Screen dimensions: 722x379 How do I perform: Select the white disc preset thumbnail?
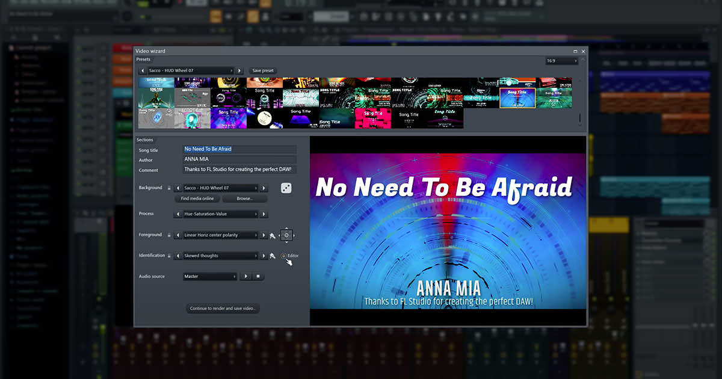click(x=265, y=118)
